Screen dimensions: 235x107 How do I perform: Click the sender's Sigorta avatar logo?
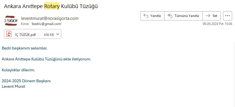click(11, 21)
